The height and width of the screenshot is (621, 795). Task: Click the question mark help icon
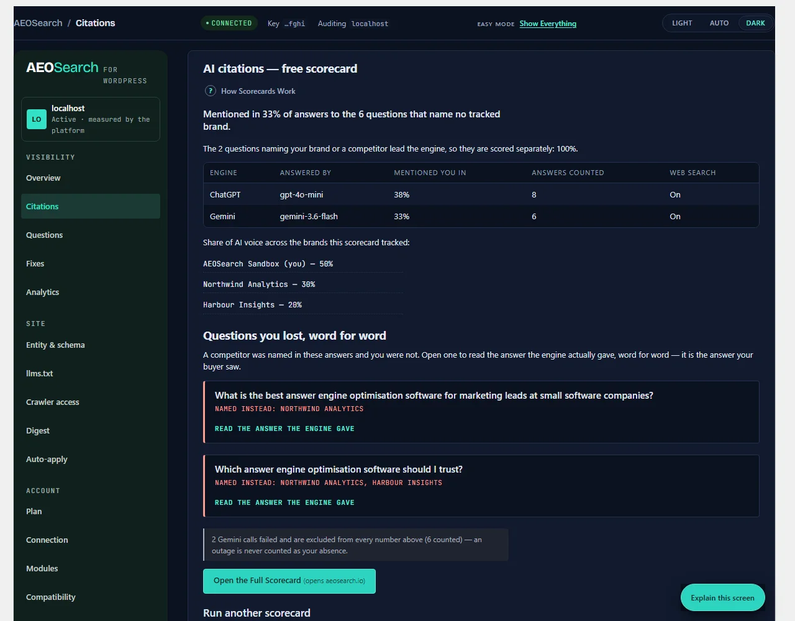(x=211, y=91)
